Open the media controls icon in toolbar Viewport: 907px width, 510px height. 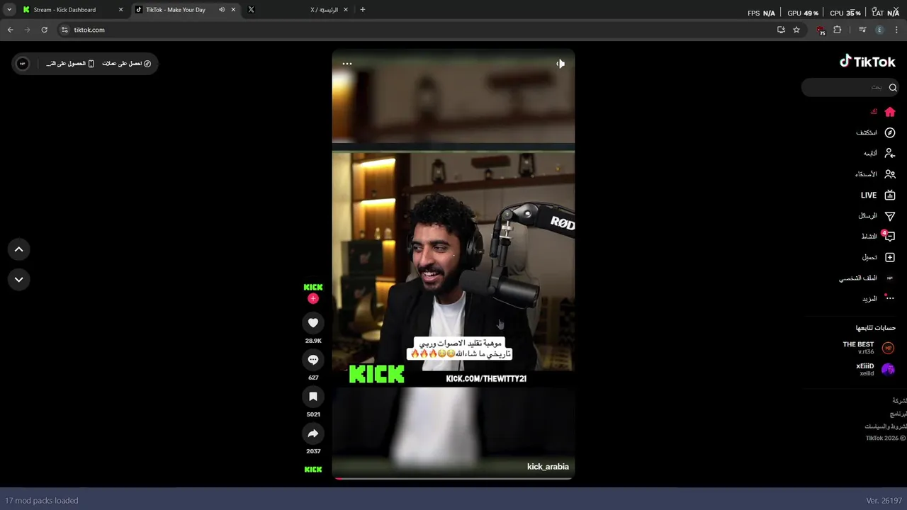point(862,30)
